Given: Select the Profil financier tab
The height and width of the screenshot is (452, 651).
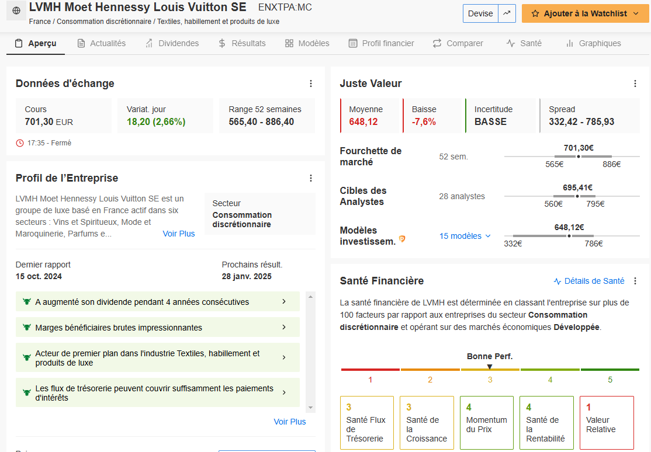Looking at the screenshot, I should pos(381,43).
